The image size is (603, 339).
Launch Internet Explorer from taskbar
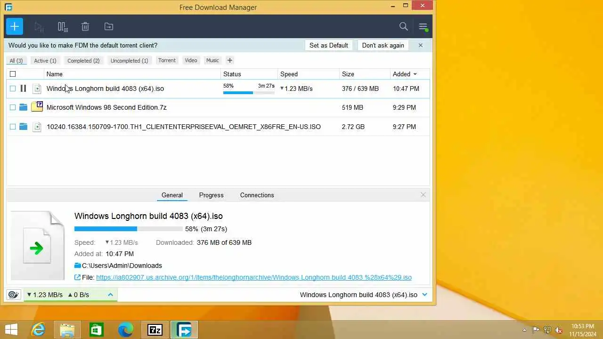coord(38,330)
